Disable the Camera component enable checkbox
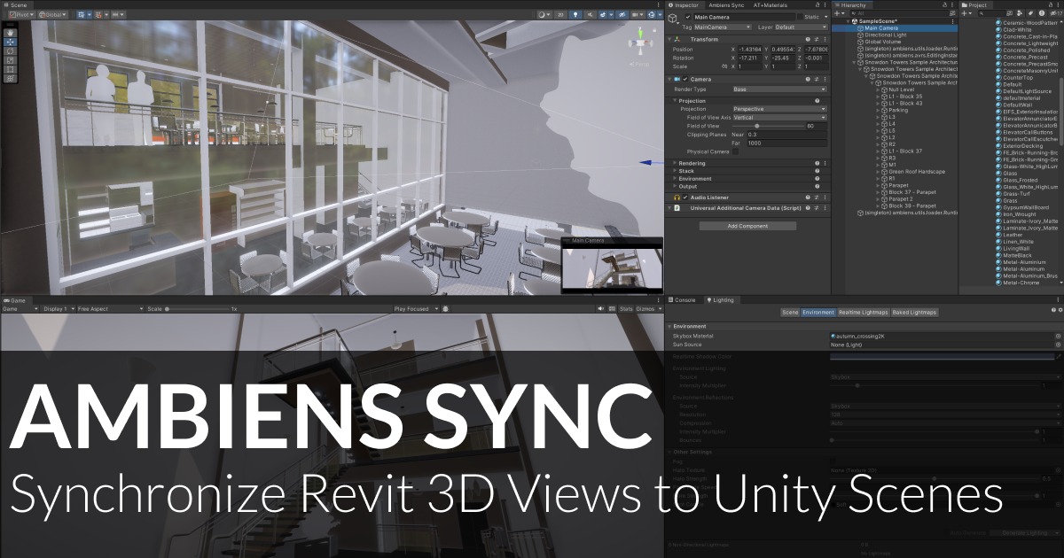The width and height of the screenshot is (1064, 558). tap(685, 79)
